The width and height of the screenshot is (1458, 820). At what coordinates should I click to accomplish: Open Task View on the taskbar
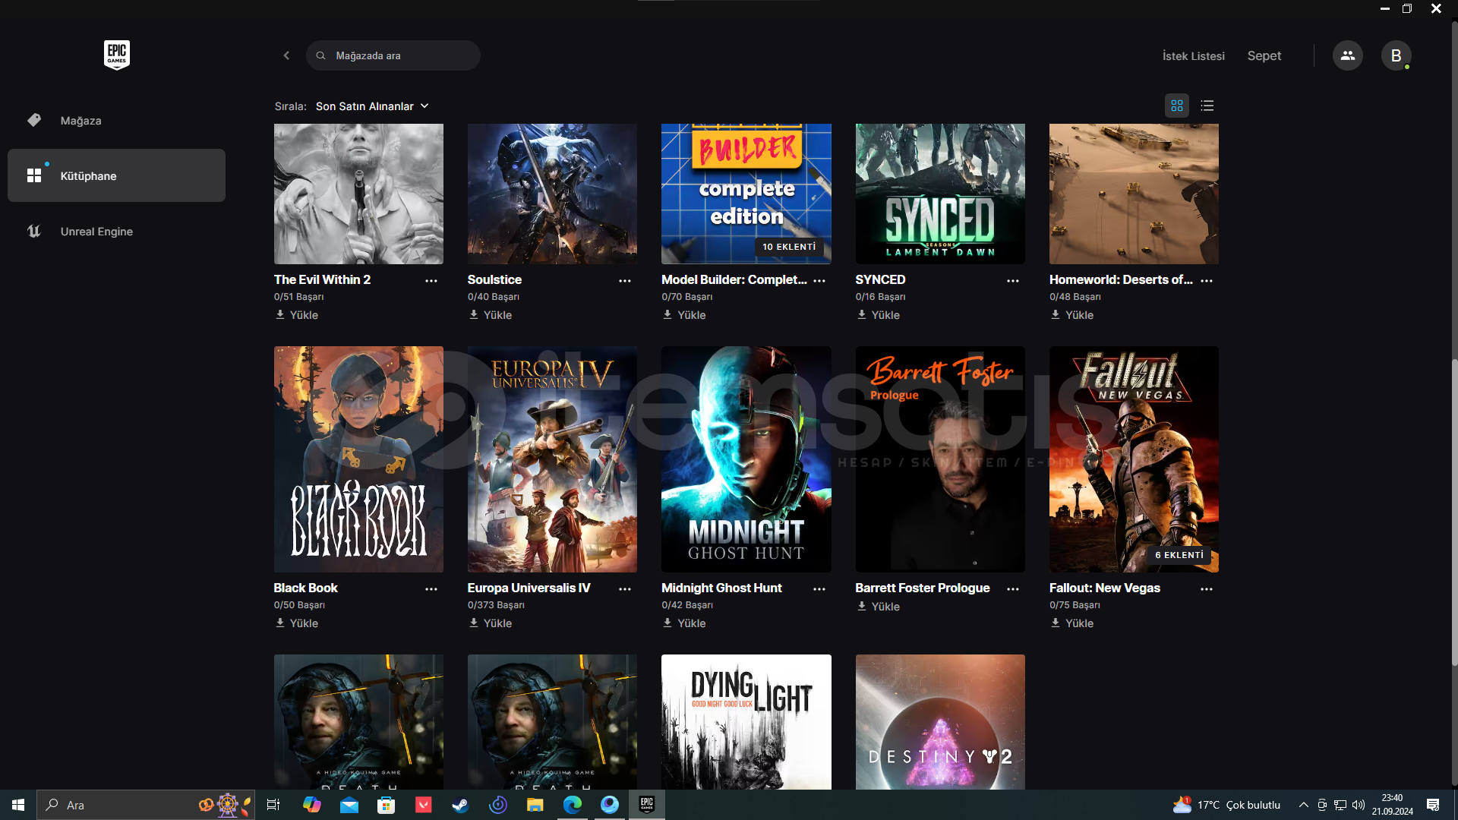tap(273, 805)
